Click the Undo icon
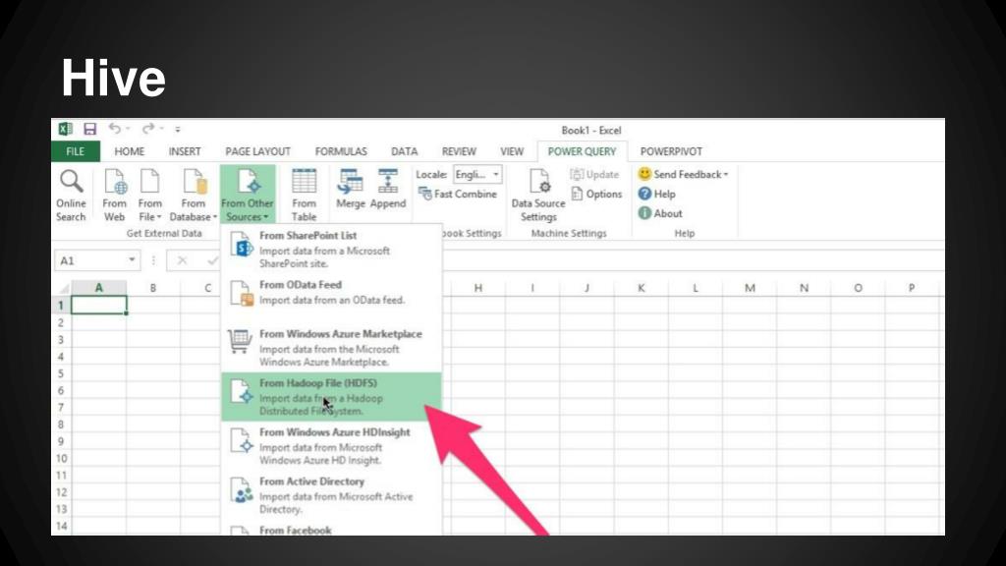The image size is (1006, 566). click(114, 129)
